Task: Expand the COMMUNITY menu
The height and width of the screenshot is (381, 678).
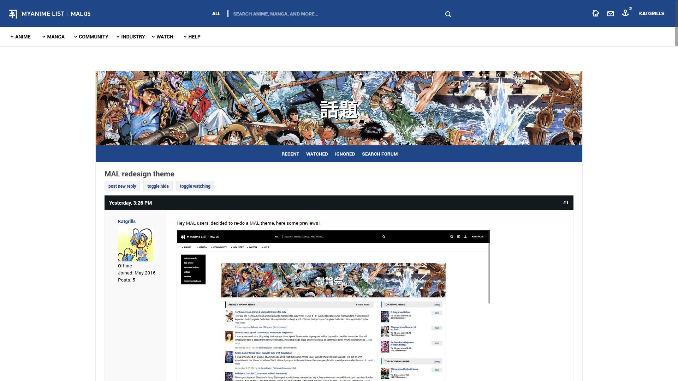Action: pyautogui.click(x=91, y=37)
